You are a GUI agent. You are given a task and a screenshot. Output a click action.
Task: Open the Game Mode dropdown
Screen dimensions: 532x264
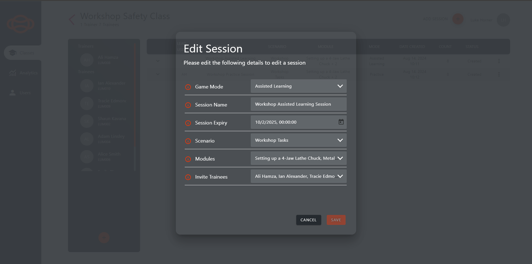tap(298, 86)
